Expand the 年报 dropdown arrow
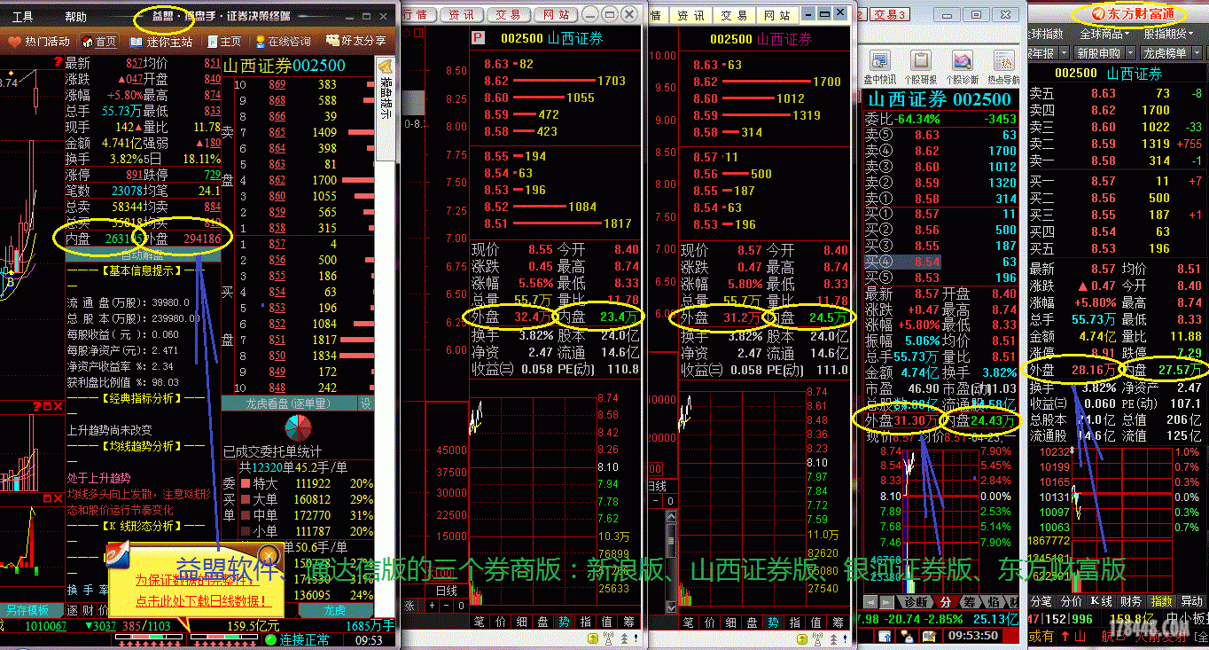Image resolution: width=1209 pixels, height=650 pixels. pyautogui.click(x=1064, y=53)
